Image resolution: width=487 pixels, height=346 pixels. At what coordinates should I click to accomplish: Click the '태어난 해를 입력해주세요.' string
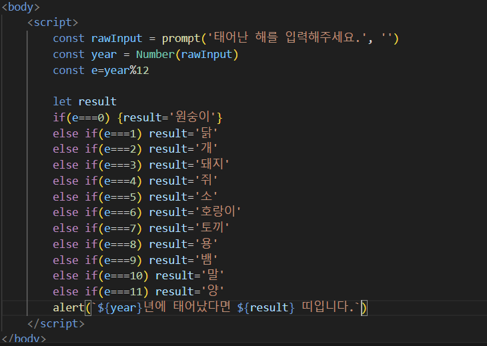(288, 38)
